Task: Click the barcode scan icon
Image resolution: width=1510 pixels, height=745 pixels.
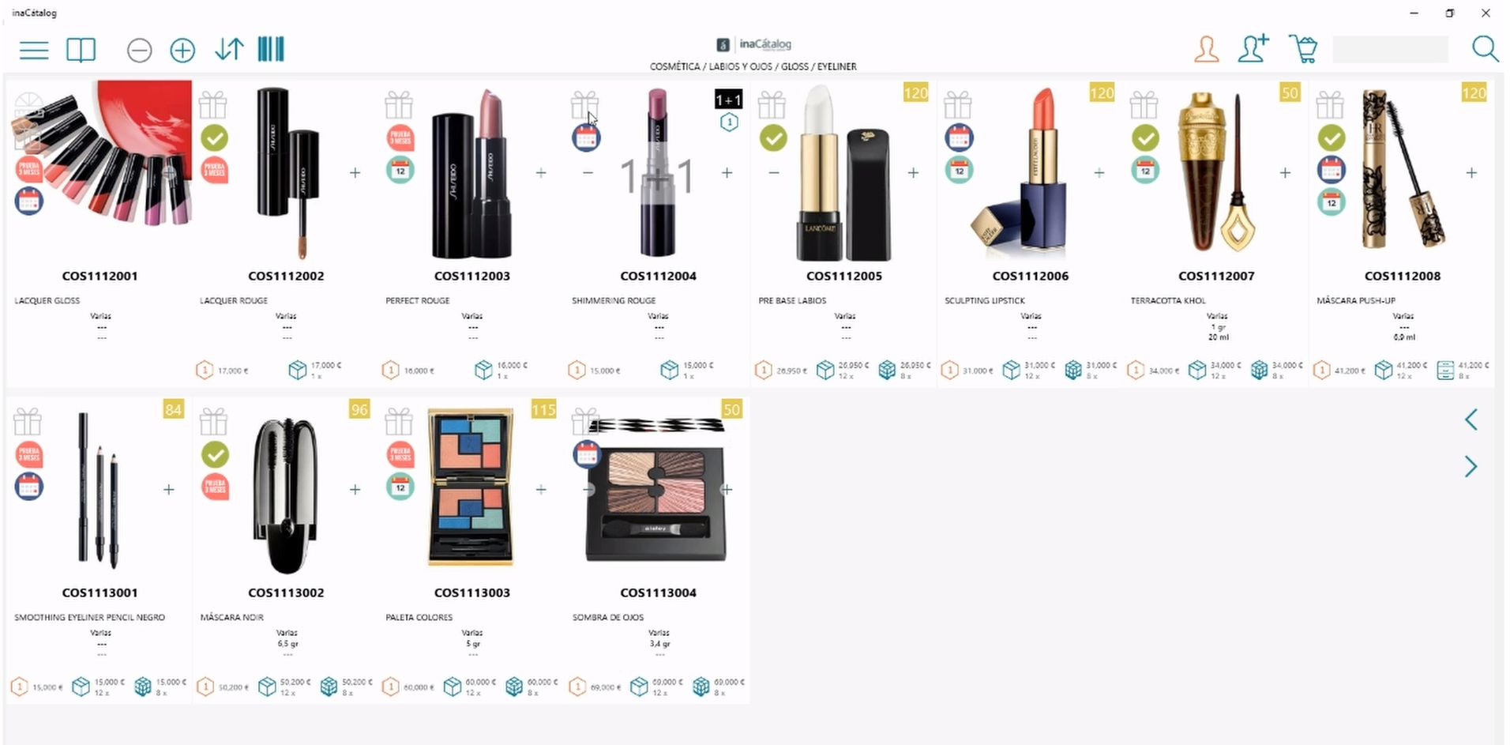Action: tap(271, 50)
